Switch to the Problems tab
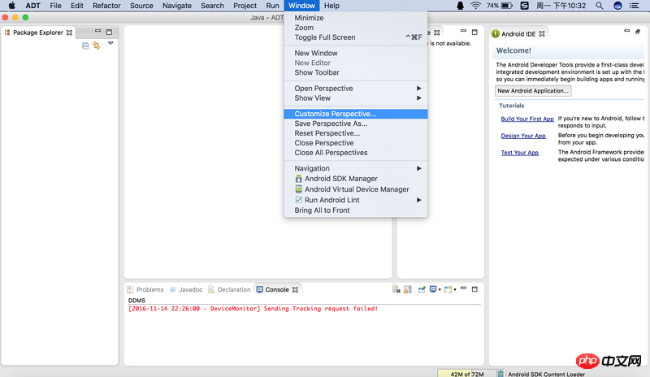This screenshot has width=650, height=377. pos(145,289)
